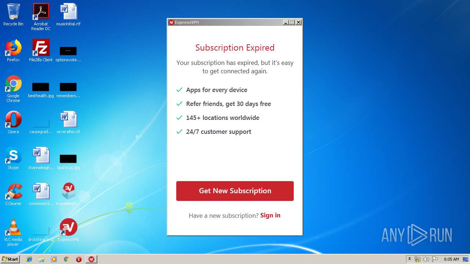Select the commissionl document icon

(41, 194)
